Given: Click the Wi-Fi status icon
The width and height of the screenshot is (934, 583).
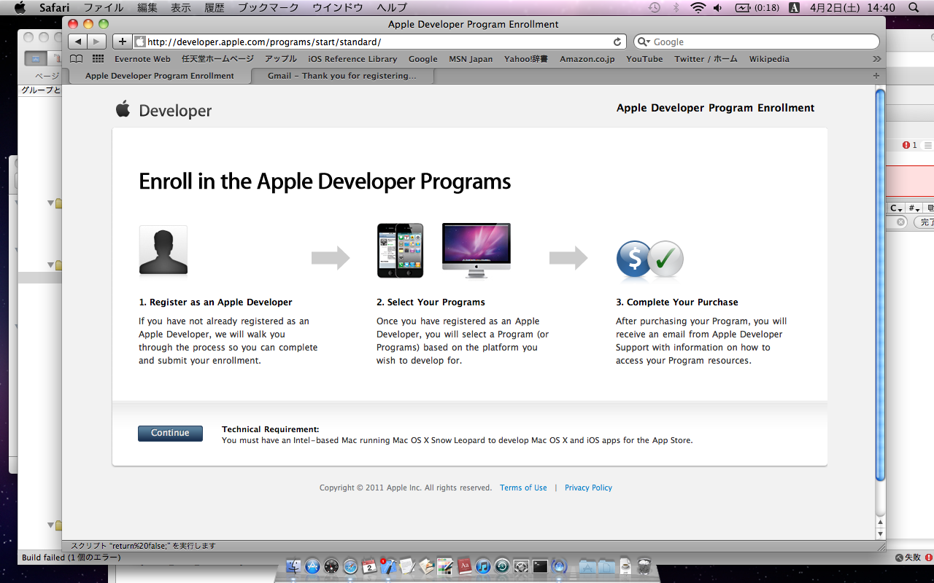Looking at the screenshot, I should [x=698, y=8].
